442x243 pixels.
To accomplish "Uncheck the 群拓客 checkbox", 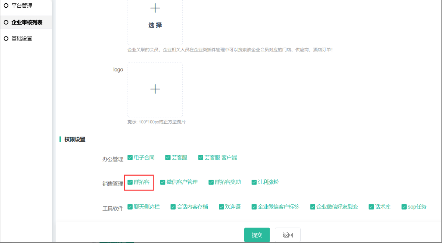I will [130, 182].
